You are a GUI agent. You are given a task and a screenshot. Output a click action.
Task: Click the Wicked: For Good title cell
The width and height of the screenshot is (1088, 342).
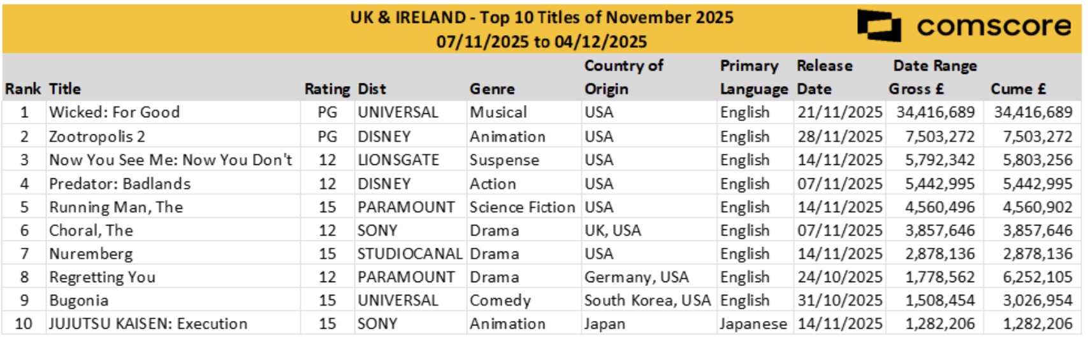[115, 113]
